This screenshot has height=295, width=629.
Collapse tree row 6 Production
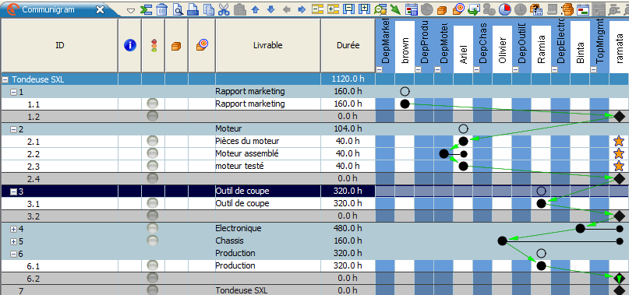point(13,254)
